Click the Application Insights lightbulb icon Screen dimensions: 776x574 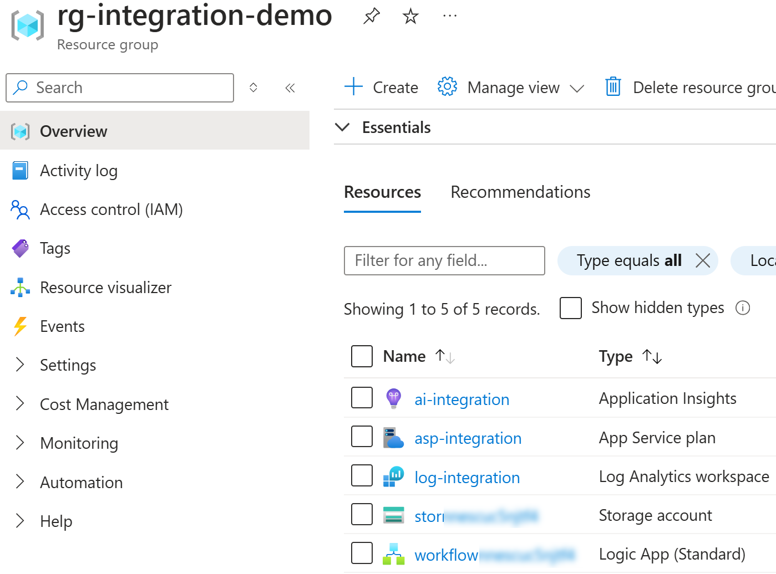tap(393, 398)
